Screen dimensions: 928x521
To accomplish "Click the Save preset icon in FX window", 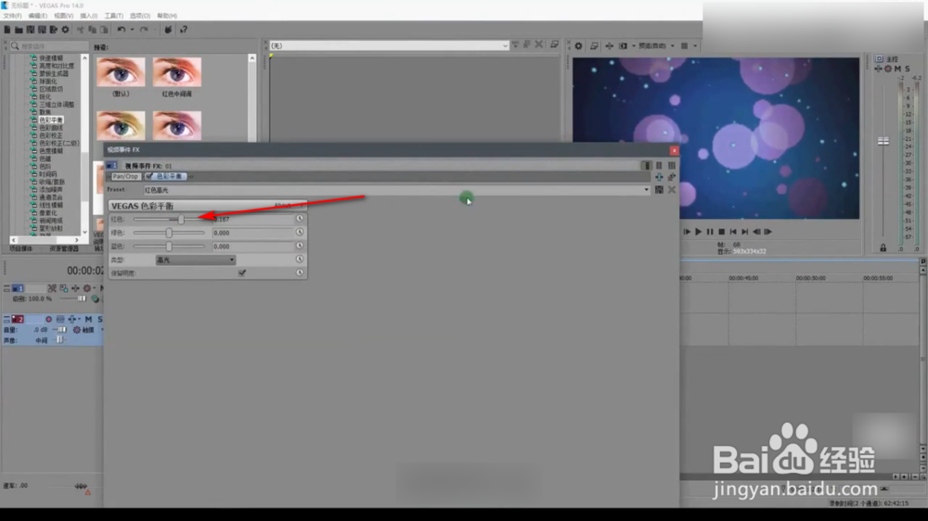I will [659, 190].
